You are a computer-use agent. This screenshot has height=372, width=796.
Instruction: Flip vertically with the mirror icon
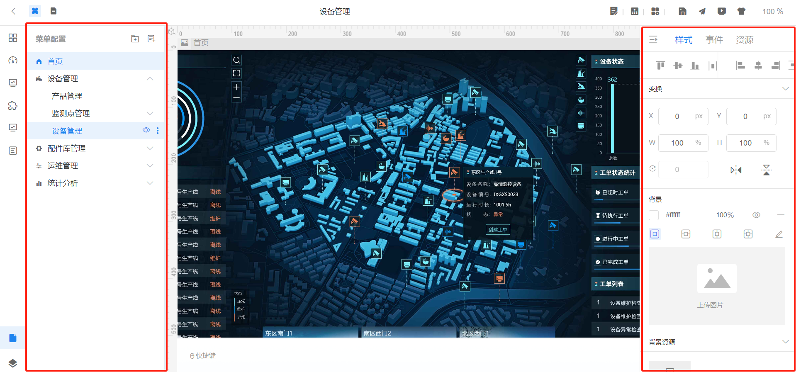coord(767,170)
